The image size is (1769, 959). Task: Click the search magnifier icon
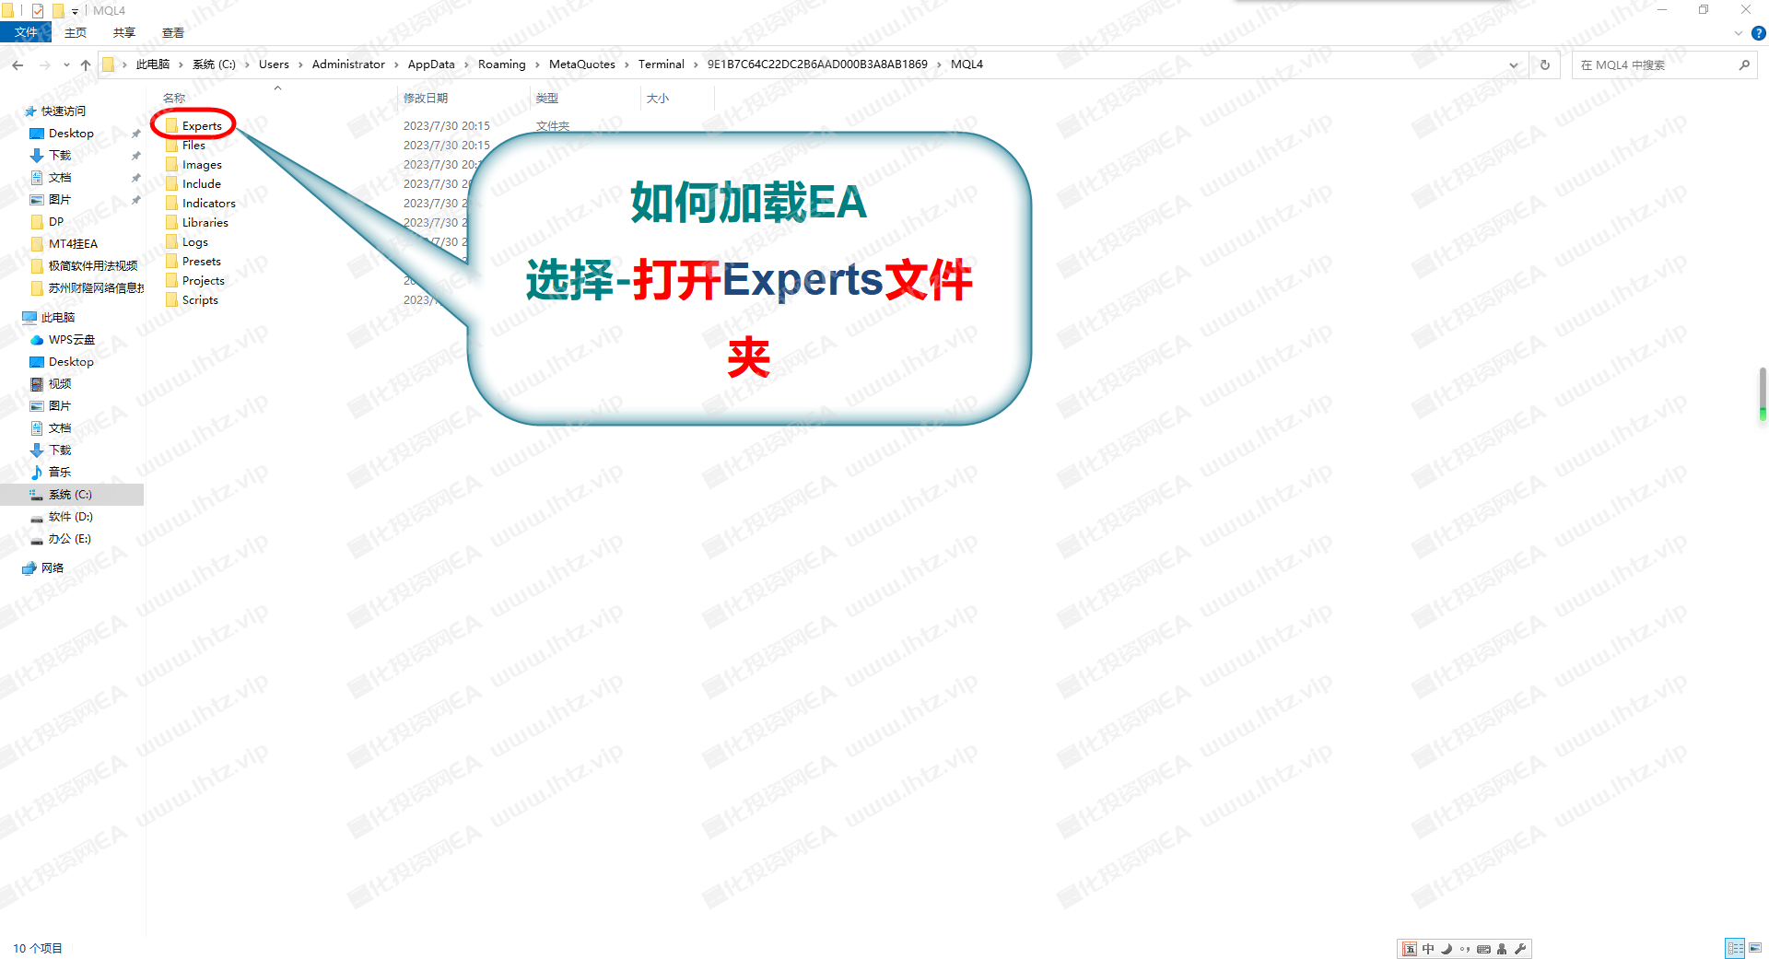1744,64
